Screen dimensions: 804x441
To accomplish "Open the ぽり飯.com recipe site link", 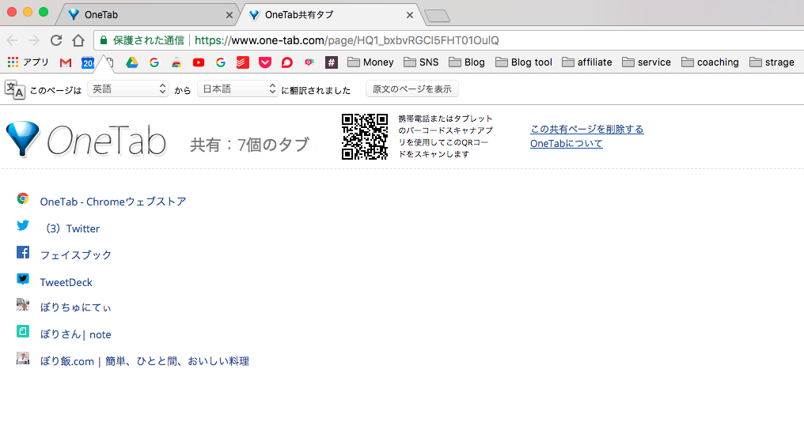I will pos(145,361).
